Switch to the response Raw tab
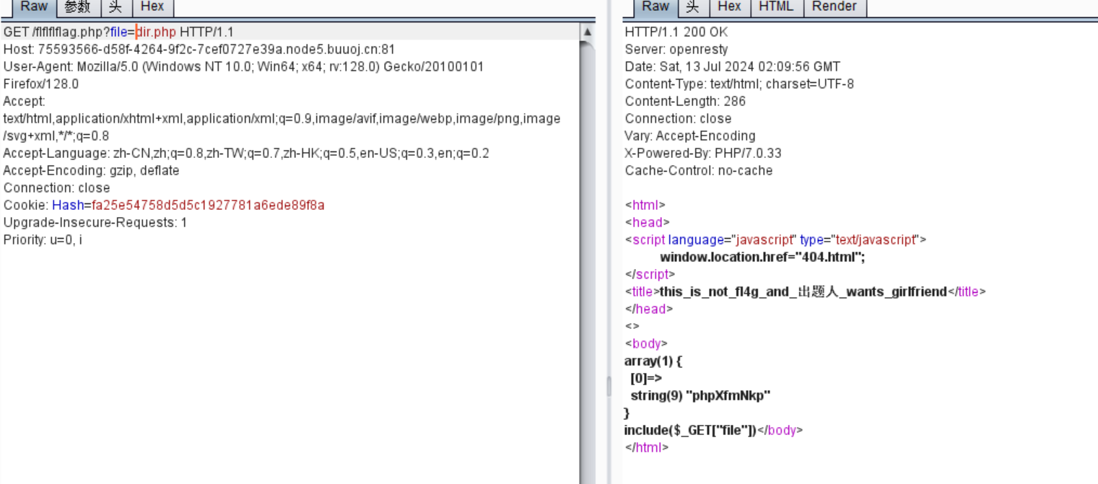Viewport: 1098px width, 484px height. tap(655, 6)
